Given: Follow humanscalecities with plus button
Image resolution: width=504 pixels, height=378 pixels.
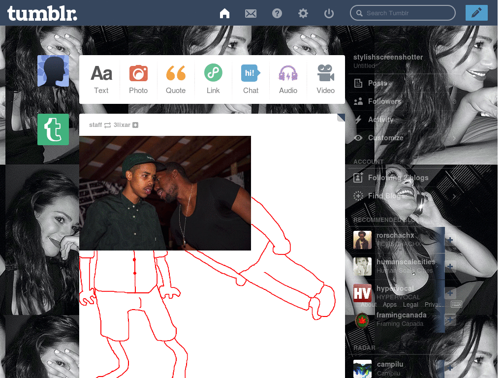Looking at the screenshot, I should (450, 266).
